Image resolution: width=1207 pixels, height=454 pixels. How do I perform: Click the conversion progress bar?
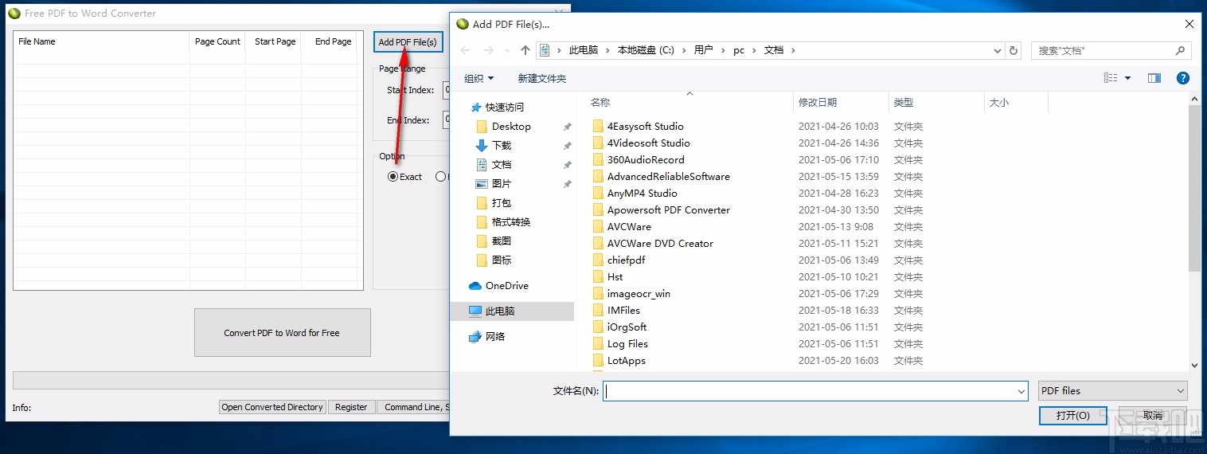tap(231, 380)
